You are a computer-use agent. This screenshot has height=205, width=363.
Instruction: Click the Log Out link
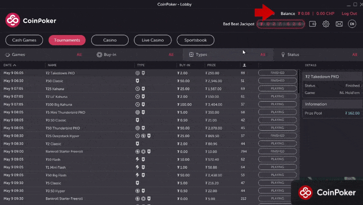[x=349, y=14]
